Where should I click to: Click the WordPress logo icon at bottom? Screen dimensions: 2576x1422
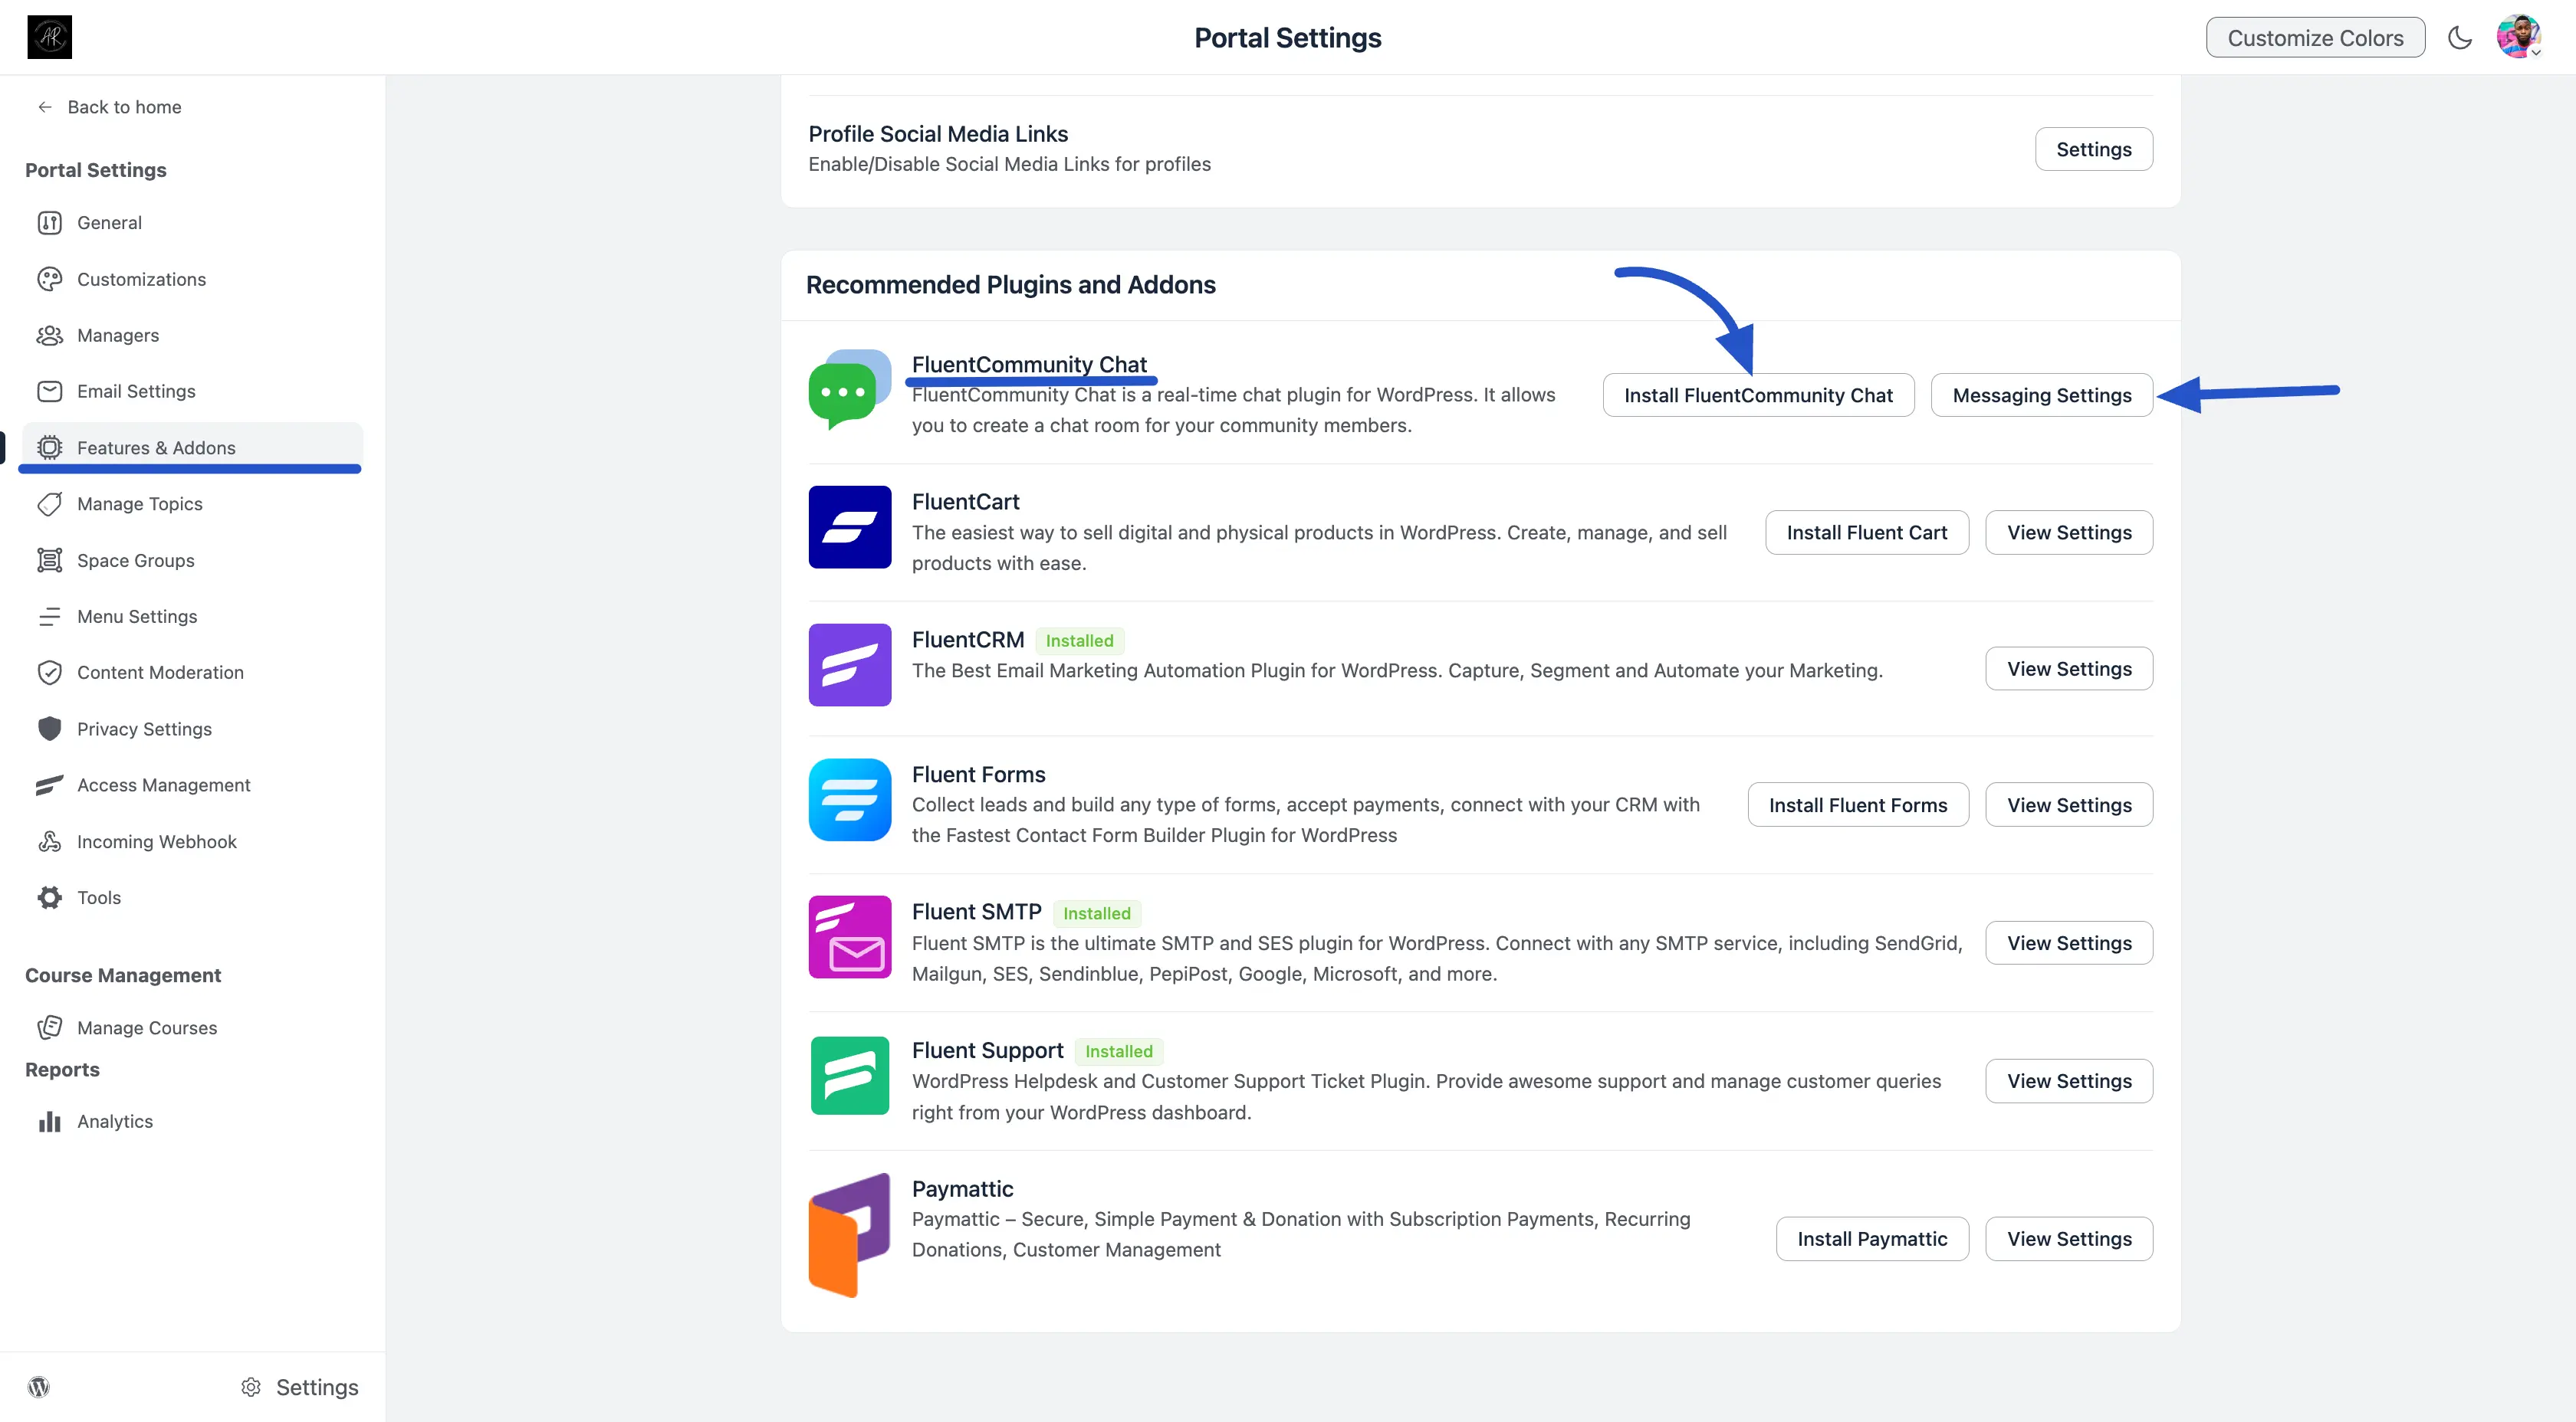pyautogui.click(x=39, y=1386)
